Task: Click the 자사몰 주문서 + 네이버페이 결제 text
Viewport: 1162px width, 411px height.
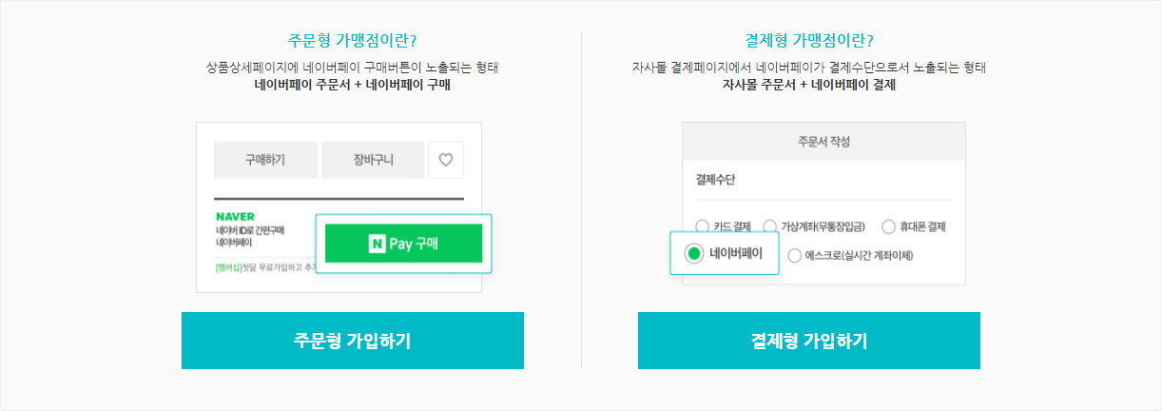Action: tap(809, 84)
